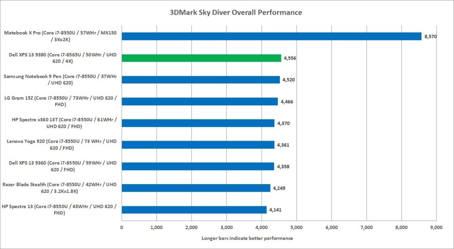Click the HP Spectre 13 category label
The height and width of the screenshot is (249, 454).
[x=59, y=210]
